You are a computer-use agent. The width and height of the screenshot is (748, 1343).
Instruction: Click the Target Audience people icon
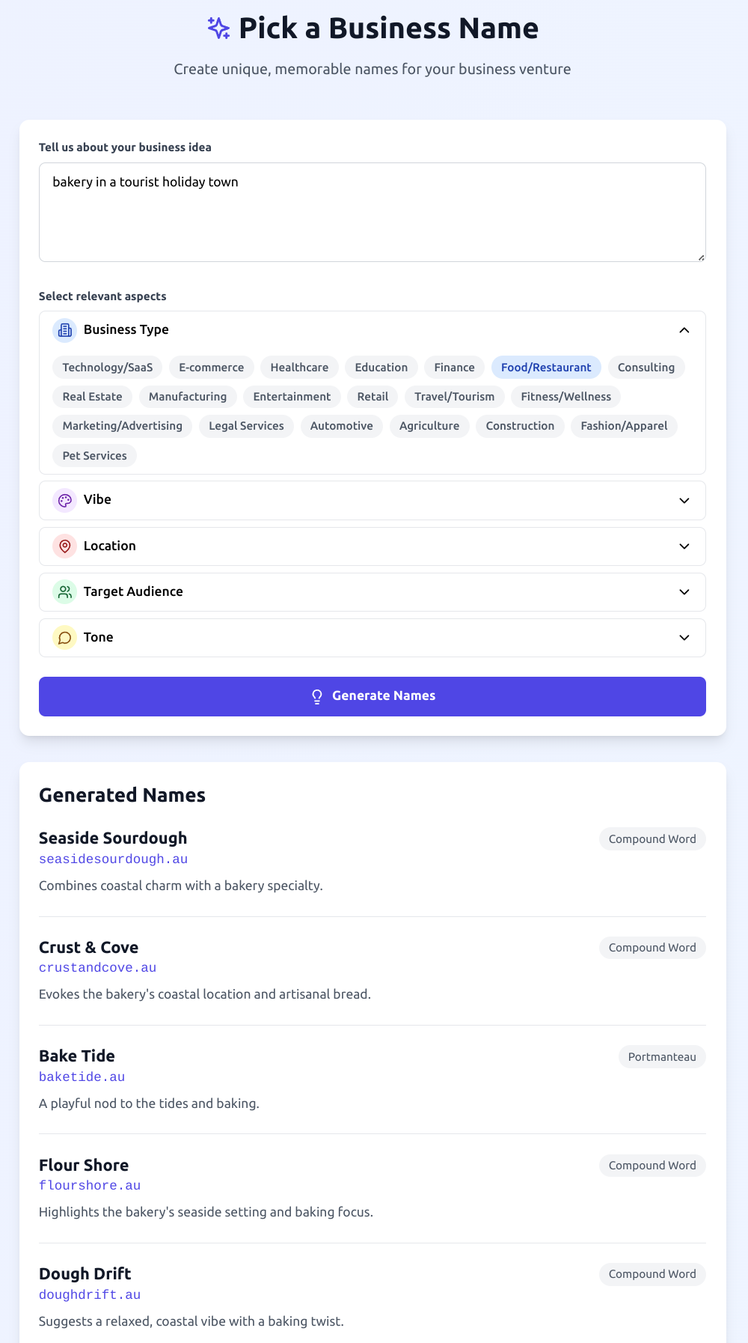pos(65,592)
